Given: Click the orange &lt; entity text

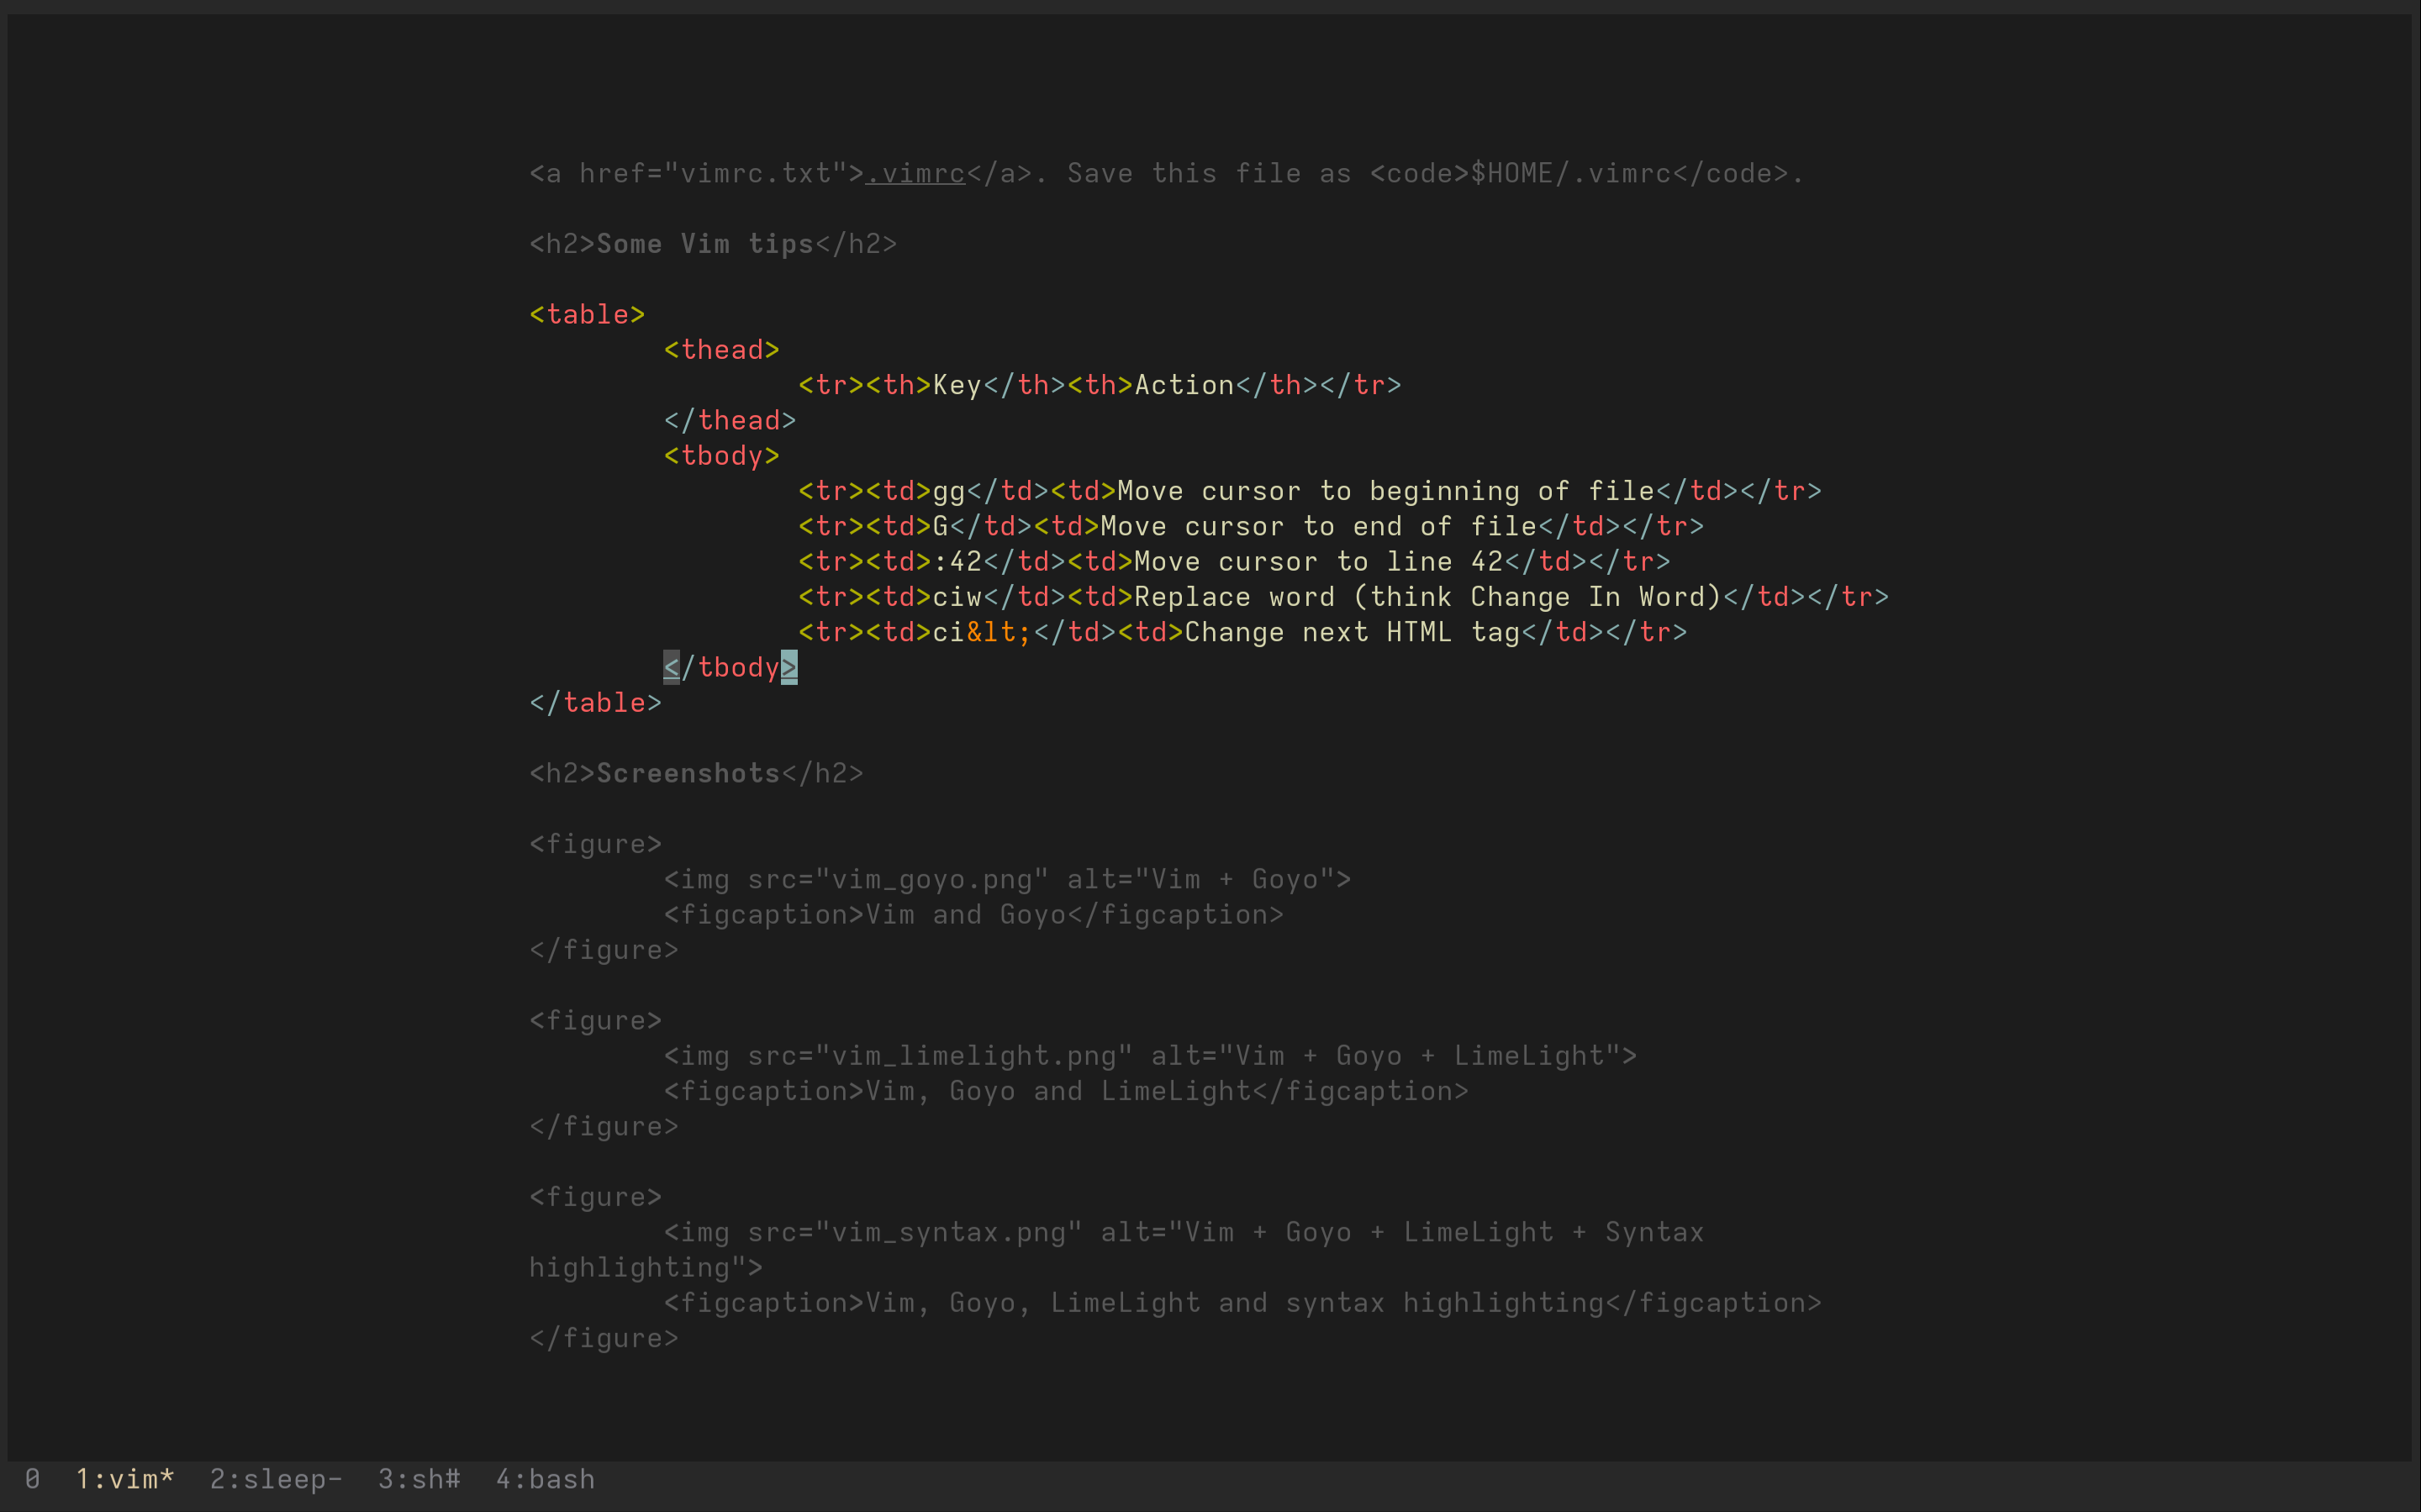Looking at the screenshot, I should click(x=999, y=632).
